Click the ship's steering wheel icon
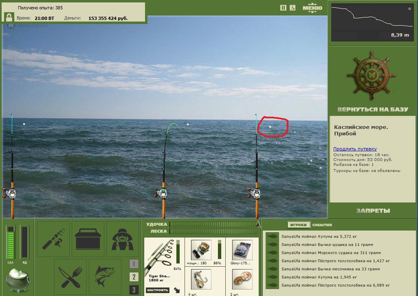The width and height of the screenshot is (418, 296). pyautogui.click(x=372, y=75)
